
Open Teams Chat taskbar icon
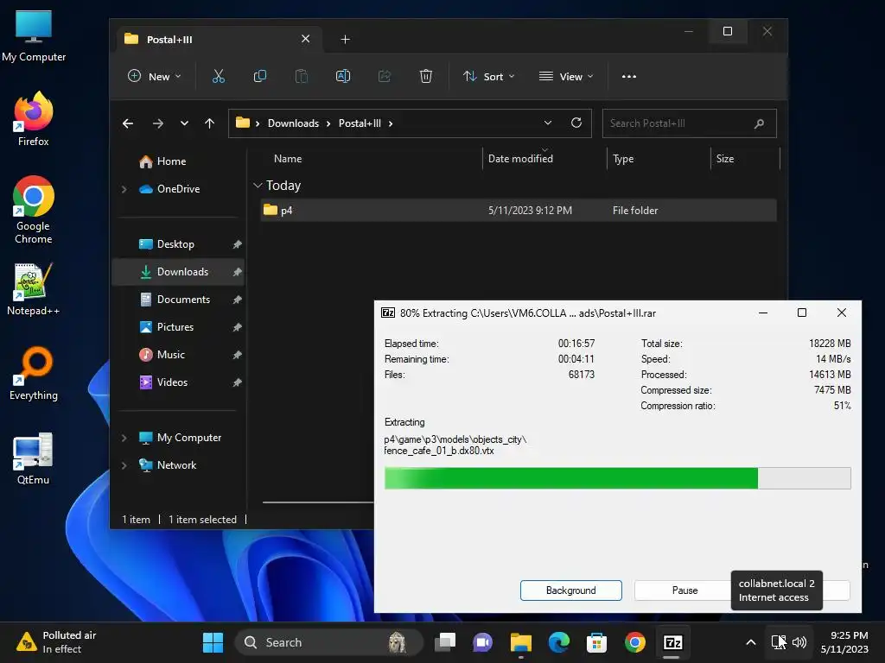tap(482, 642)
